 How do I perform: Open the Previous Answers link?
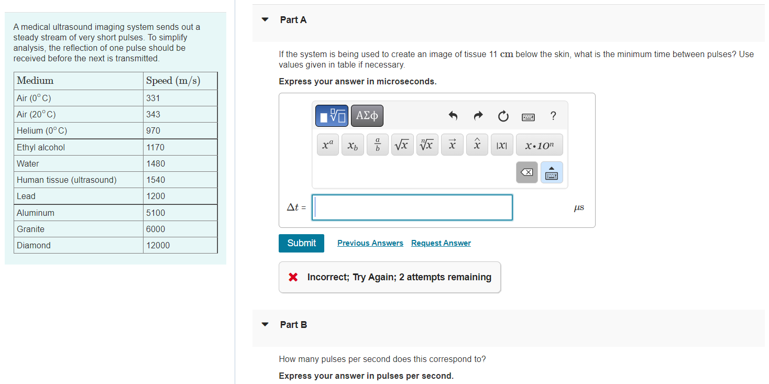click(370, 243)
